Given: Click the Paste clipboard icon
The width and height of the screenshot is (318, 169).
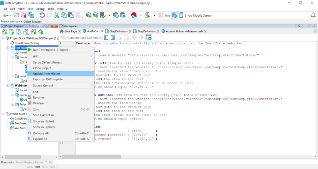Looking at the screenshot, I should pyautogui.click(x=71, y=15).
